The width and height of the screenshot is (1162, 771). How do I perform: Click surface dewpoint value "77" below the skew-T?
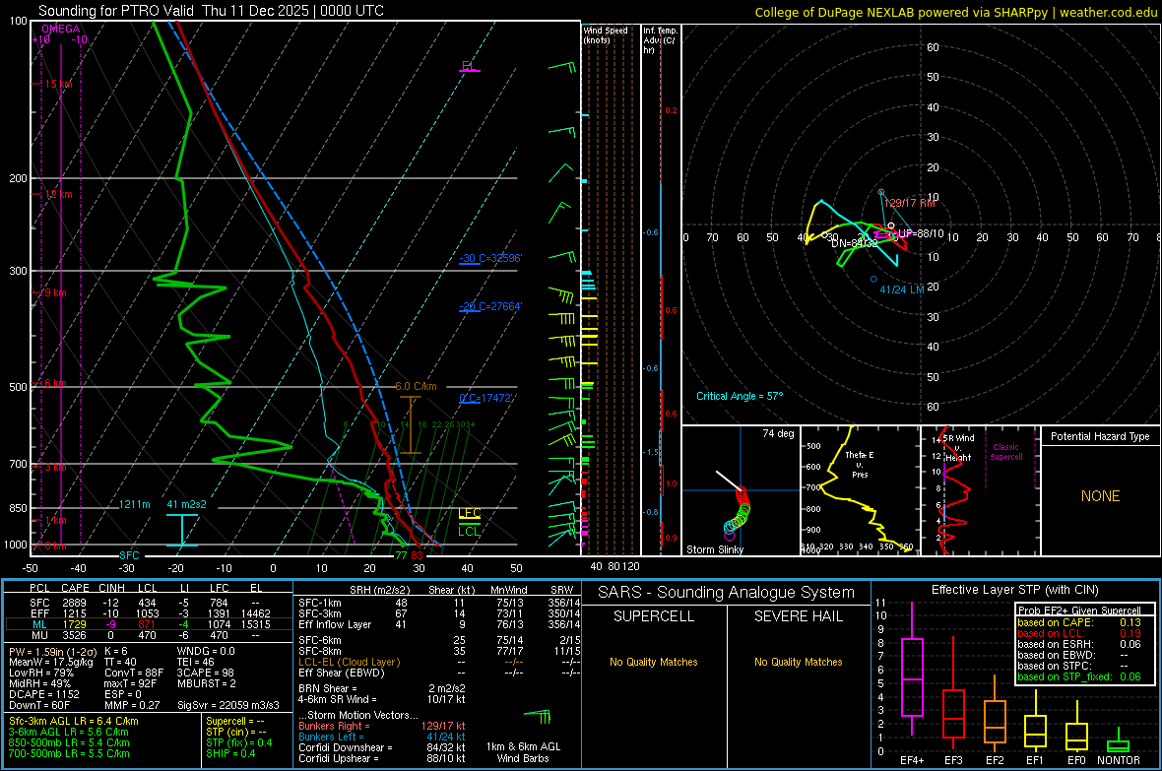coord(401,555)
